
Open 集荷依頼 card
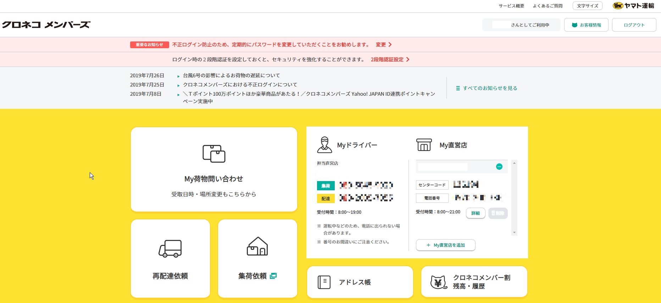[x=257, y=259]
